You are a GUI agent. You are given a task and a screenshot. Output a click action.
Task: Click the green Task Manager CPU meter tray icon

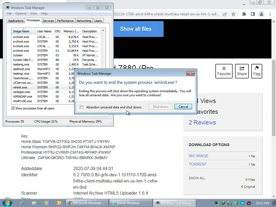point(216,203)
